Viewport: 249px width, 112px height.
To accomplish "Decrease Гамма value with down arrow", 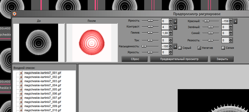I will [x=170, y=34].
